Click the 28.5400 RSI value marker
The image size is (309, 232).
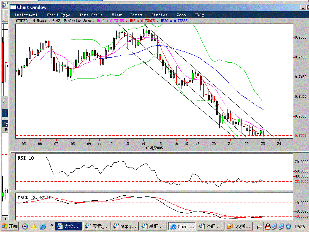(302, 181)
